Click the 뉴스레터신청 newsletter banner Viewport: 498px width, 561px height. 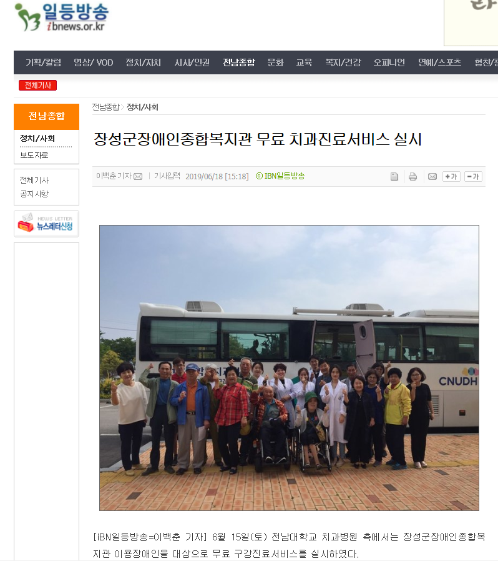(46, 224)
